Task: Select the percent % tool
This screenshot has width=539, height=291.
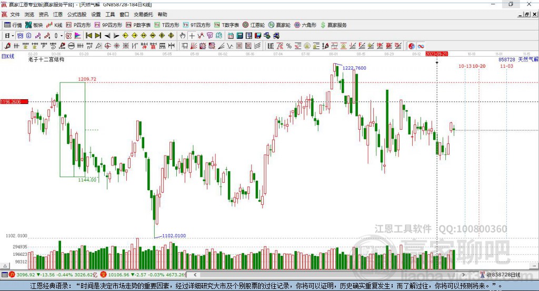Action: 289,46
